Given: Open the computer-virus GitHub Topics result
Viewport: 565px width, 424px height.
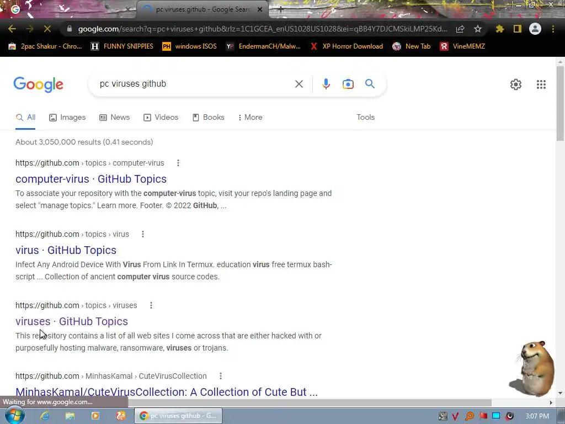Looking at the screenshot, I should pos(91,179).
